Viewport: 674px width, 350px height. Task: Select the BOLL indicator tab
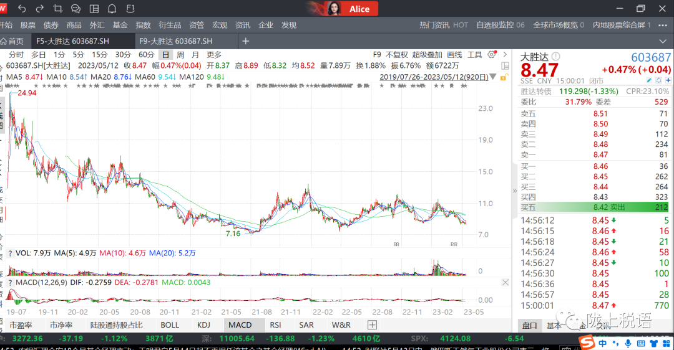point(169,324)
